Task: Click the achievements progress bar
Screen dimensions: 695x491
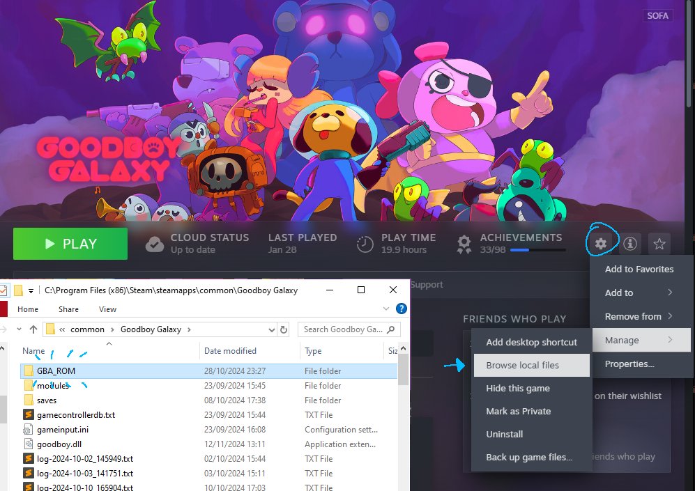Action: 537,250
